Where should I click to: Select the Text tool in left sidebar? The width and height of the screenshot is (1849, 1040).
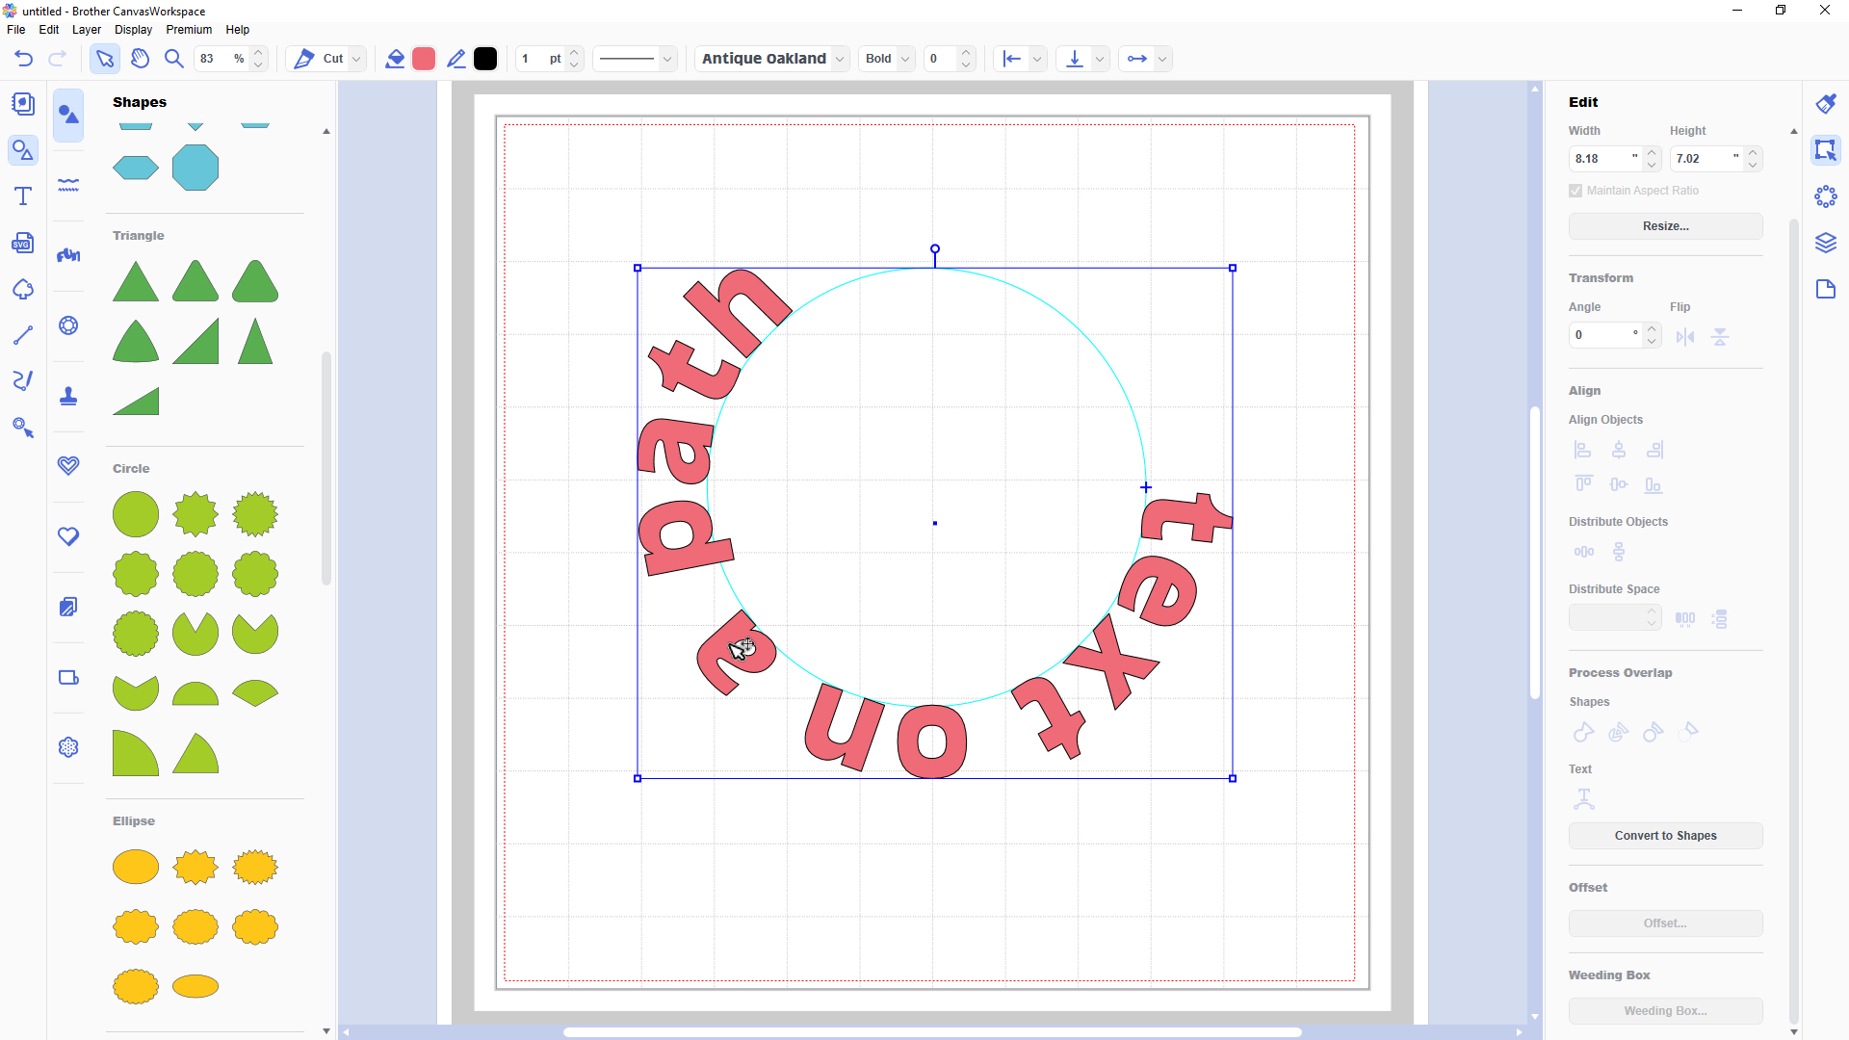click(x=23, y=196)
